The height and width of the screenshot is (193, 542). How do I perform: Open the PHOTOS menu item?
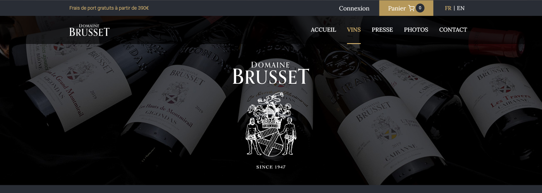point(416,30)
